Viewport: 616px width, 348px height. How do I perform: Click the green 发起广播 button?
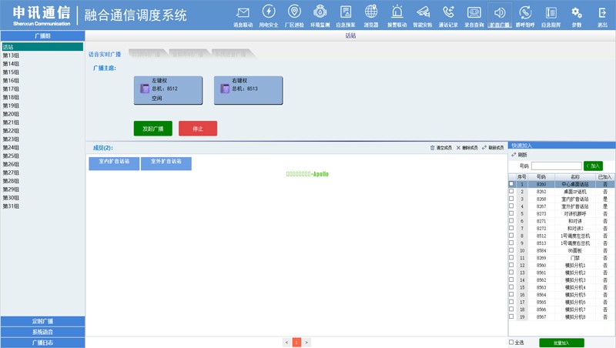click(x=152, y=129)
